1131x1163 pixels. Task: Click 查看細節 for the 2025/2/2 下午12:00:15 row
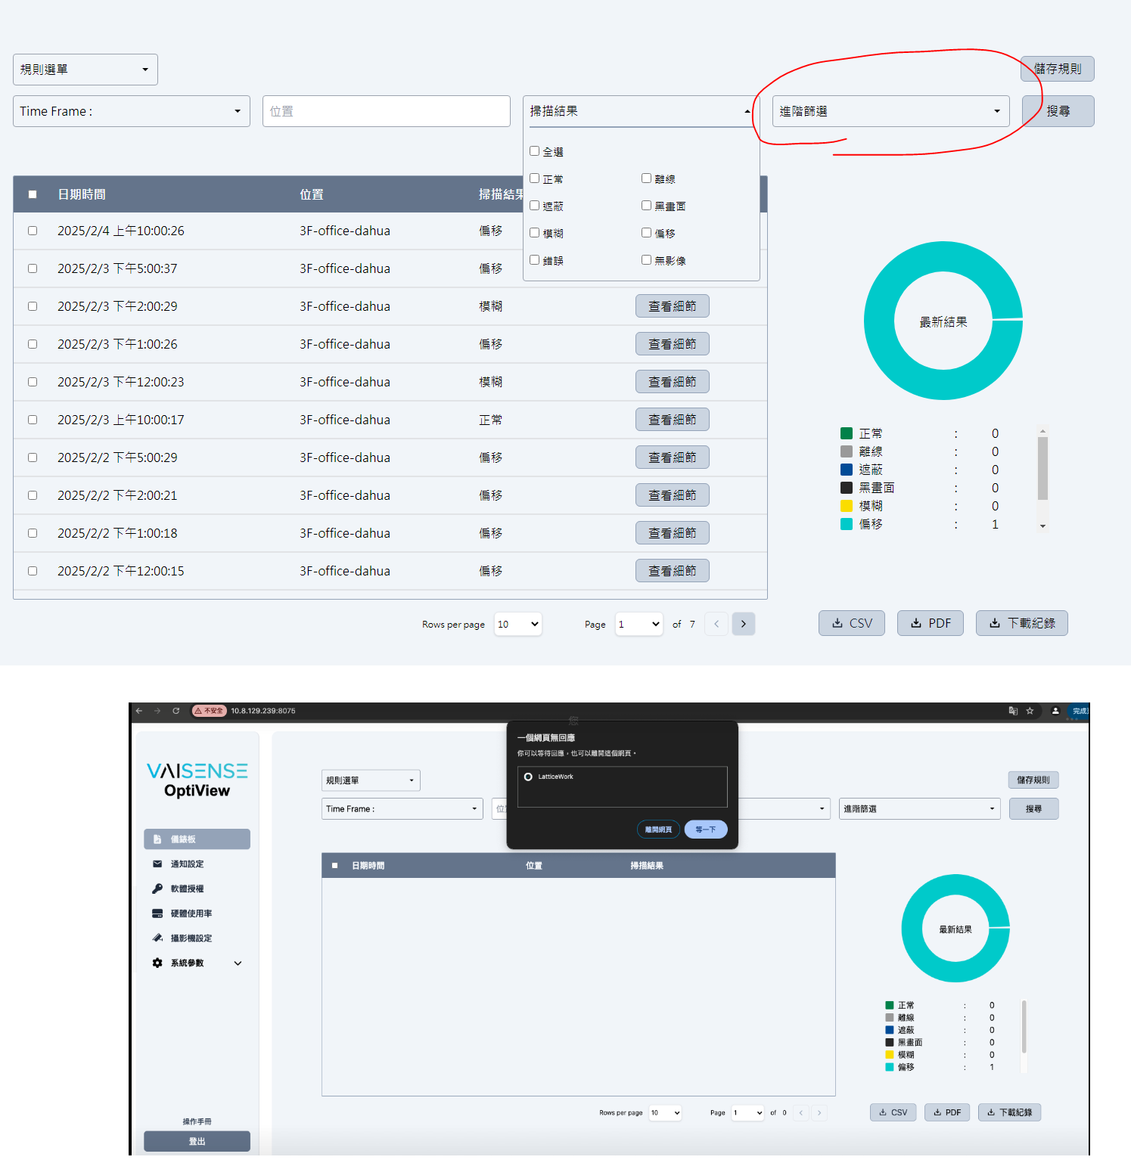(672, 571)
